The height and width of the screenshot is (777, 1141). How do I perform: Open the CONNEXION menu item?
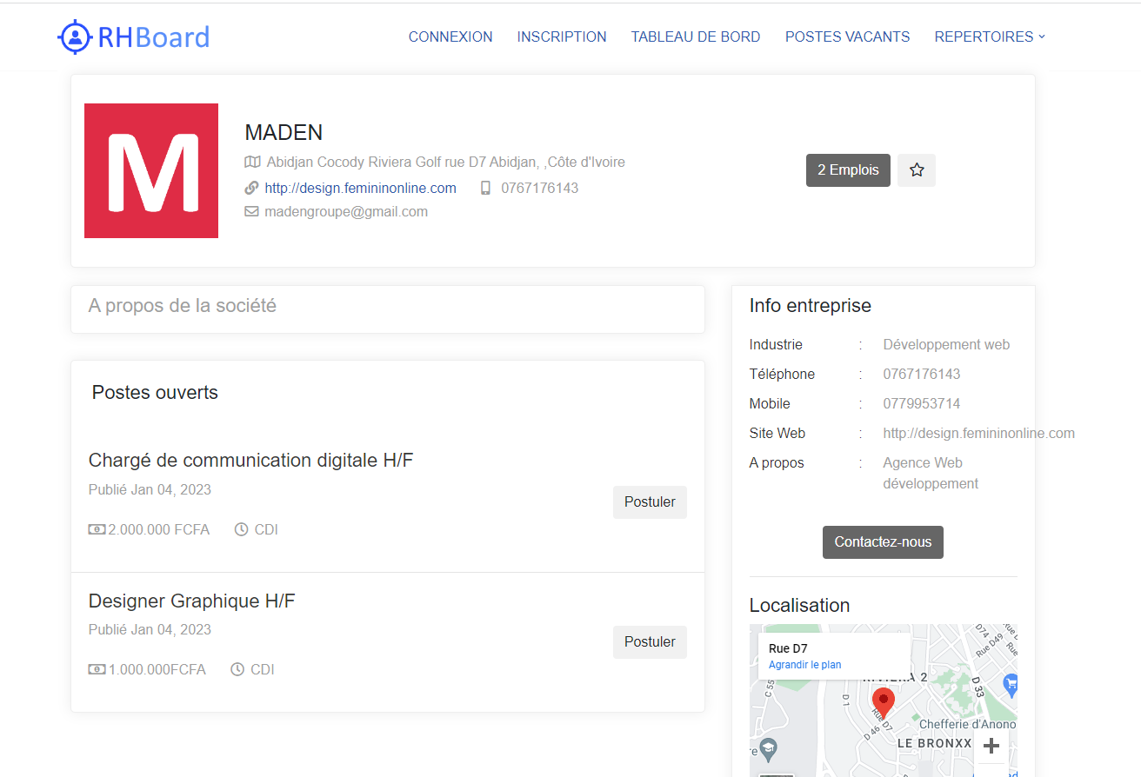(450, 37)
